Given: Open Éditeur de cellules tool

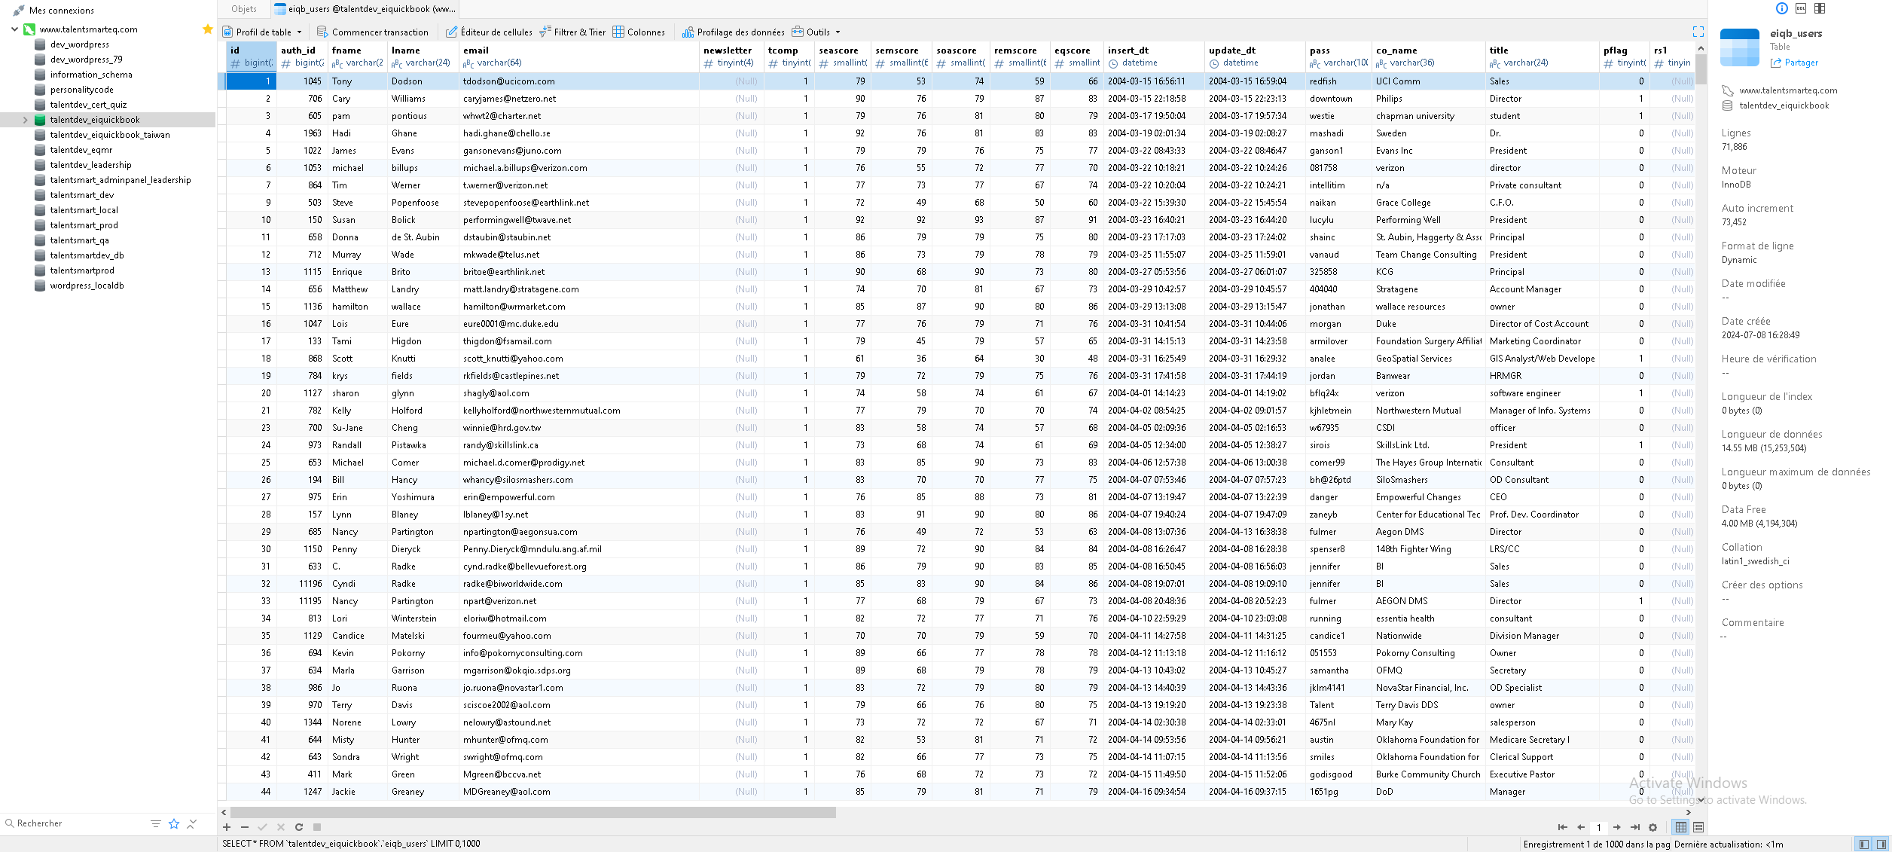Looking at the screenshot, I should coord(490,32).
